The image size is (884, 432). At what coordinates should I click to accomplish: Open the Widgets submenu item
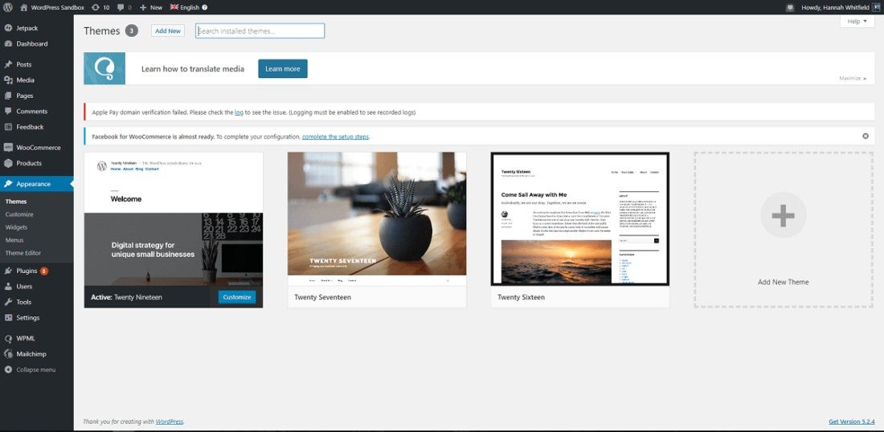(16, 227)
